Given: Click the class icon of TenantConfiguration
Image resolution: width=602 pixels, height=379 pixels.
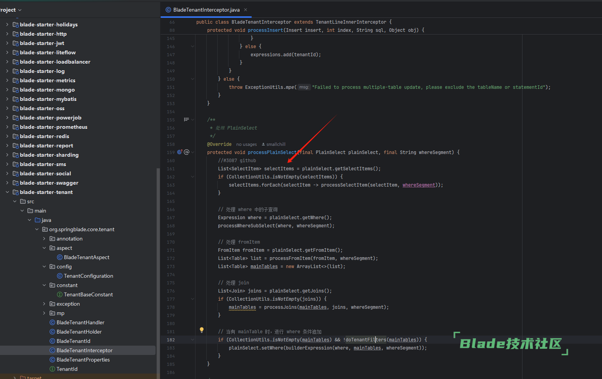Looking at the screenshot, I should (60, 276).
